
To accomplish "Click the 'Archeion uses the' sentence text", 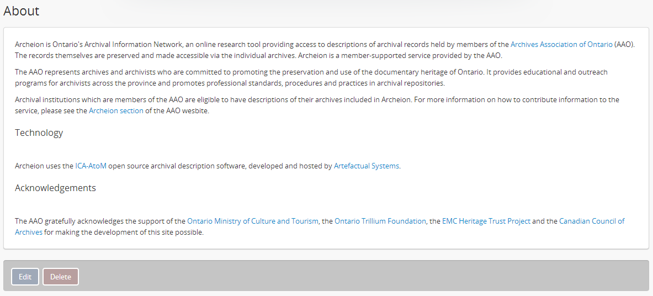I will (x=44, y=166).
